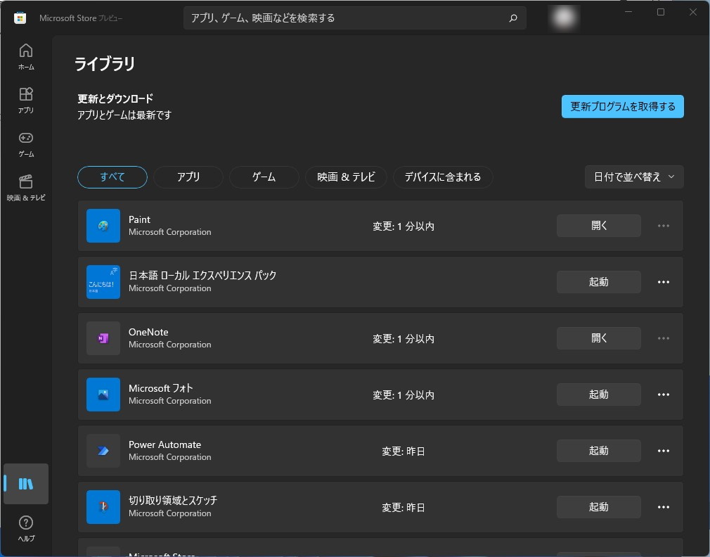Viewport: 710px width, 557px height.
Task: Select the ゲーム icon in the sidebar
Action: point(25,143)
